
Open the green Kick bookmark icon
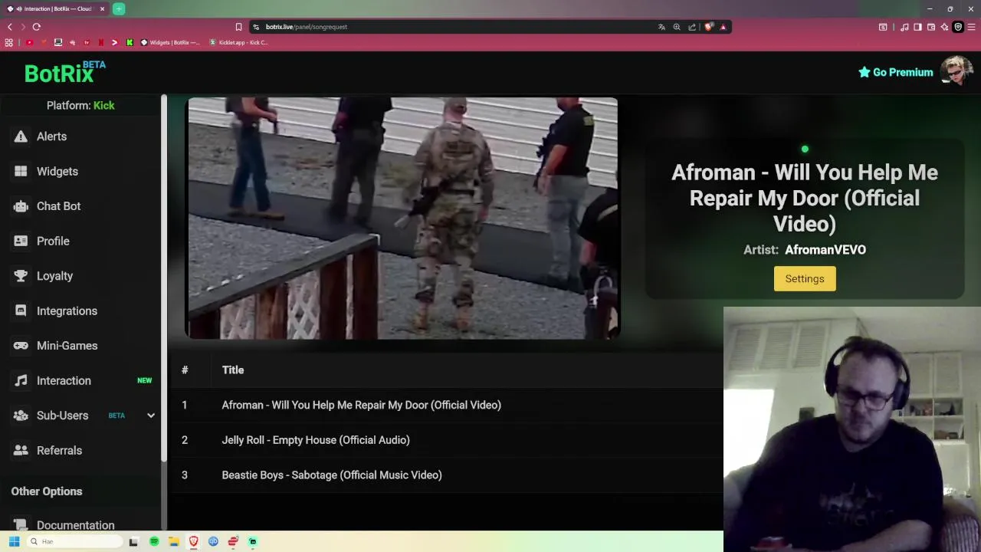pyautogui.click(x=130, y=42)
